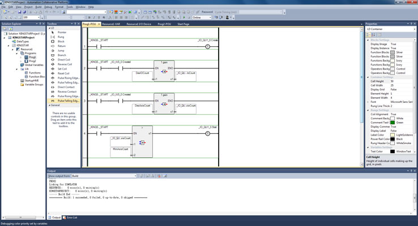Select the Pointer tool in Toolbox
Screen dimensions: 418x226
[64, 32]
